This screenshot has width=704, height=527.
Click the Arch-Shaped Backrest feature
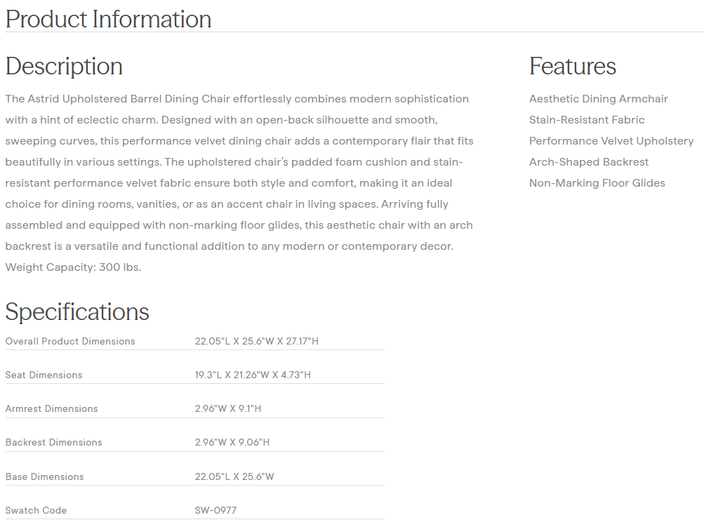(x=588, y=162)
